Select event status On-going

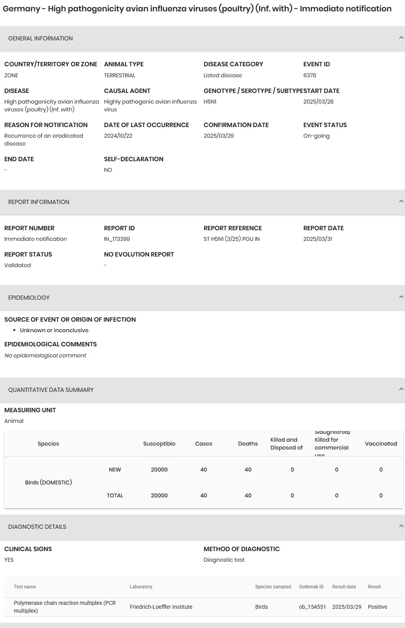316,136
